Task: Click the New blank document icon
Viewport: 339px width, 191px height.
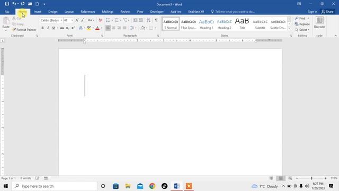Action: click(x=37, y=4)
